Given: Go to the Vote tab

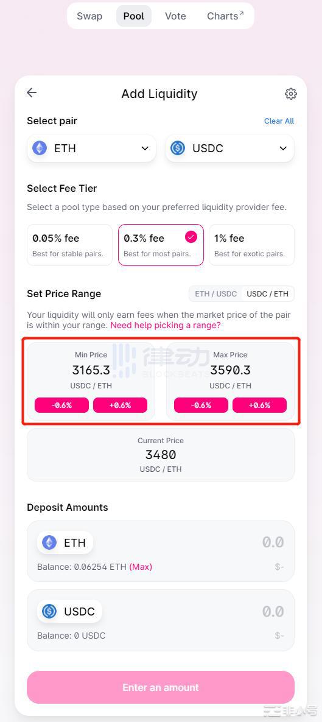Looking at the screenshot, I should pos(175,16).
